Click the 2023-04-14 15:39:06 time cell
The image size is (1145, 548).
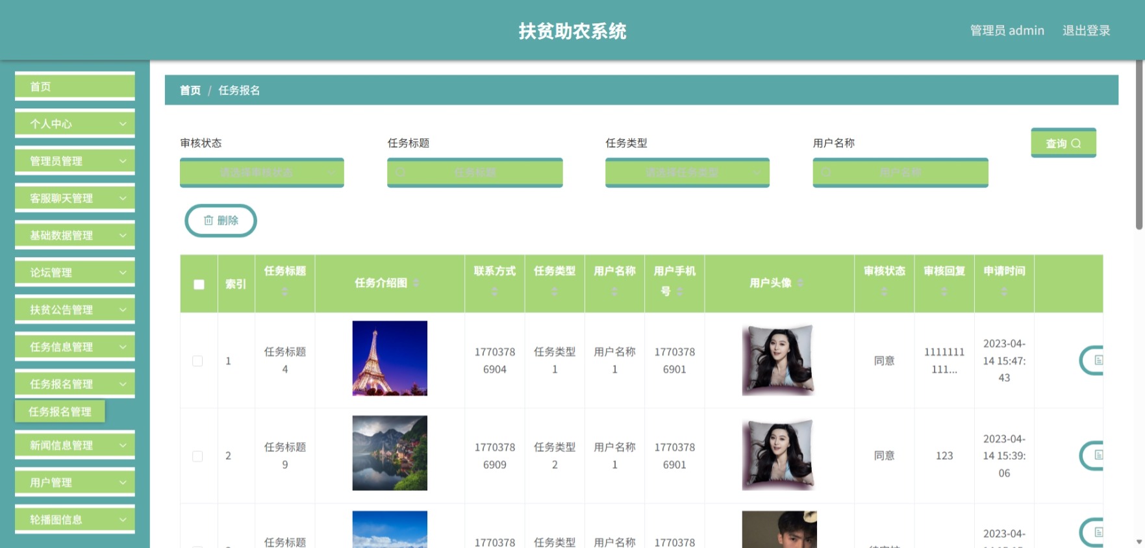[1004, 456]
